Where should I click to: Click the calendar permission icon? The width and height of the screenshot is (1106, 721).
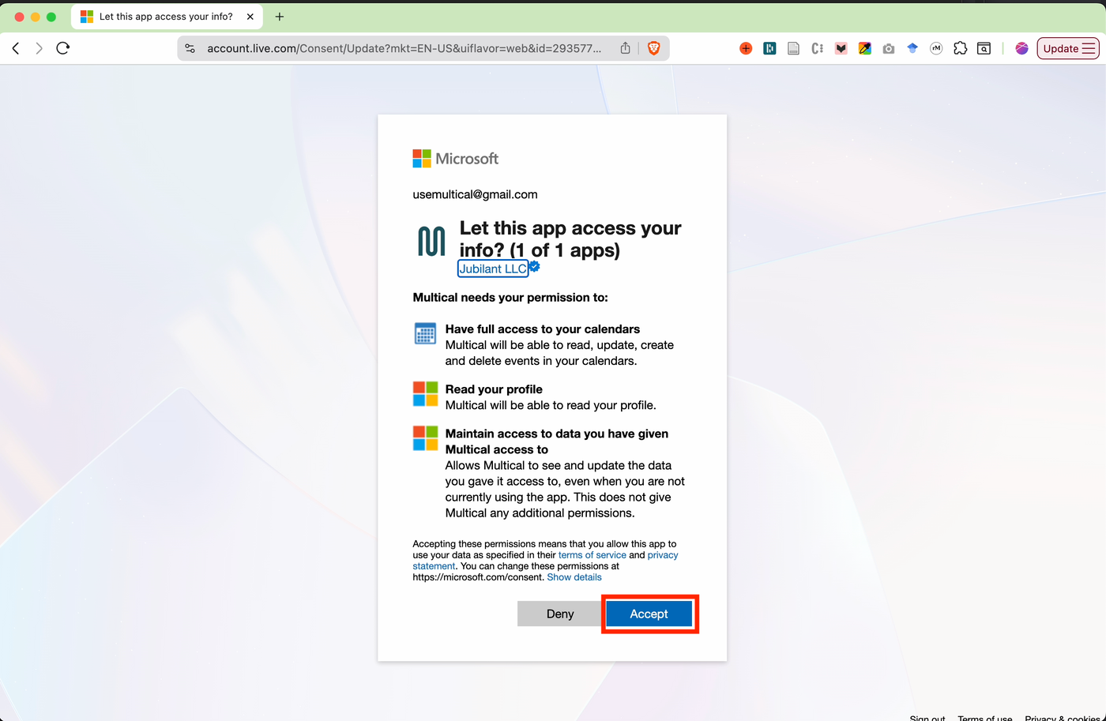[x=425, y=333]
